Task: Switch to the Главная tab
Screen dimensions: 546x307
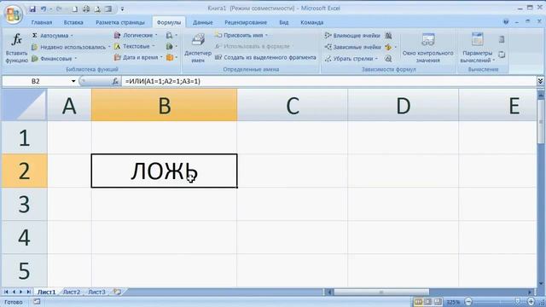Action: click(42, 22)
